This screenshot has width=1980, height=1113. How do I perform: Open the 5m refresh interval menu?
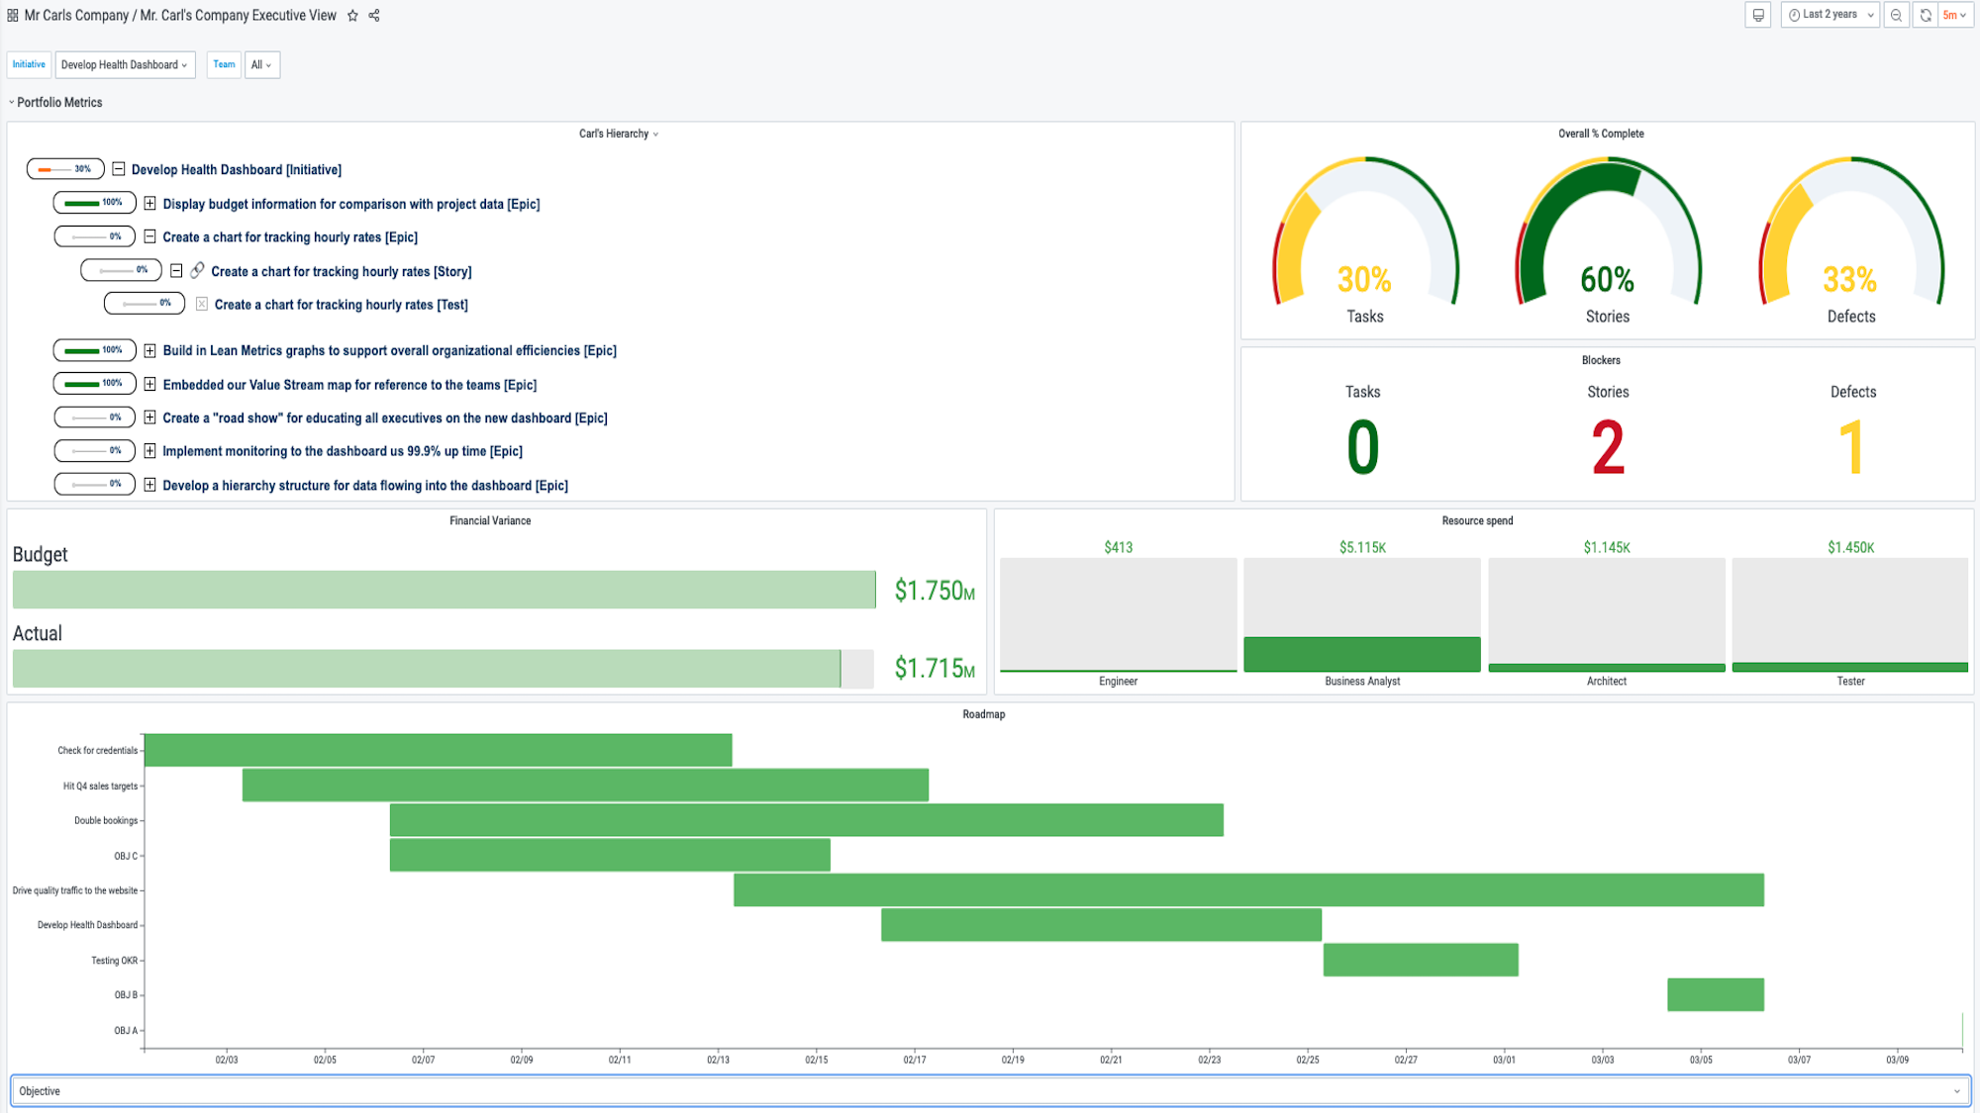point(1955,15)
